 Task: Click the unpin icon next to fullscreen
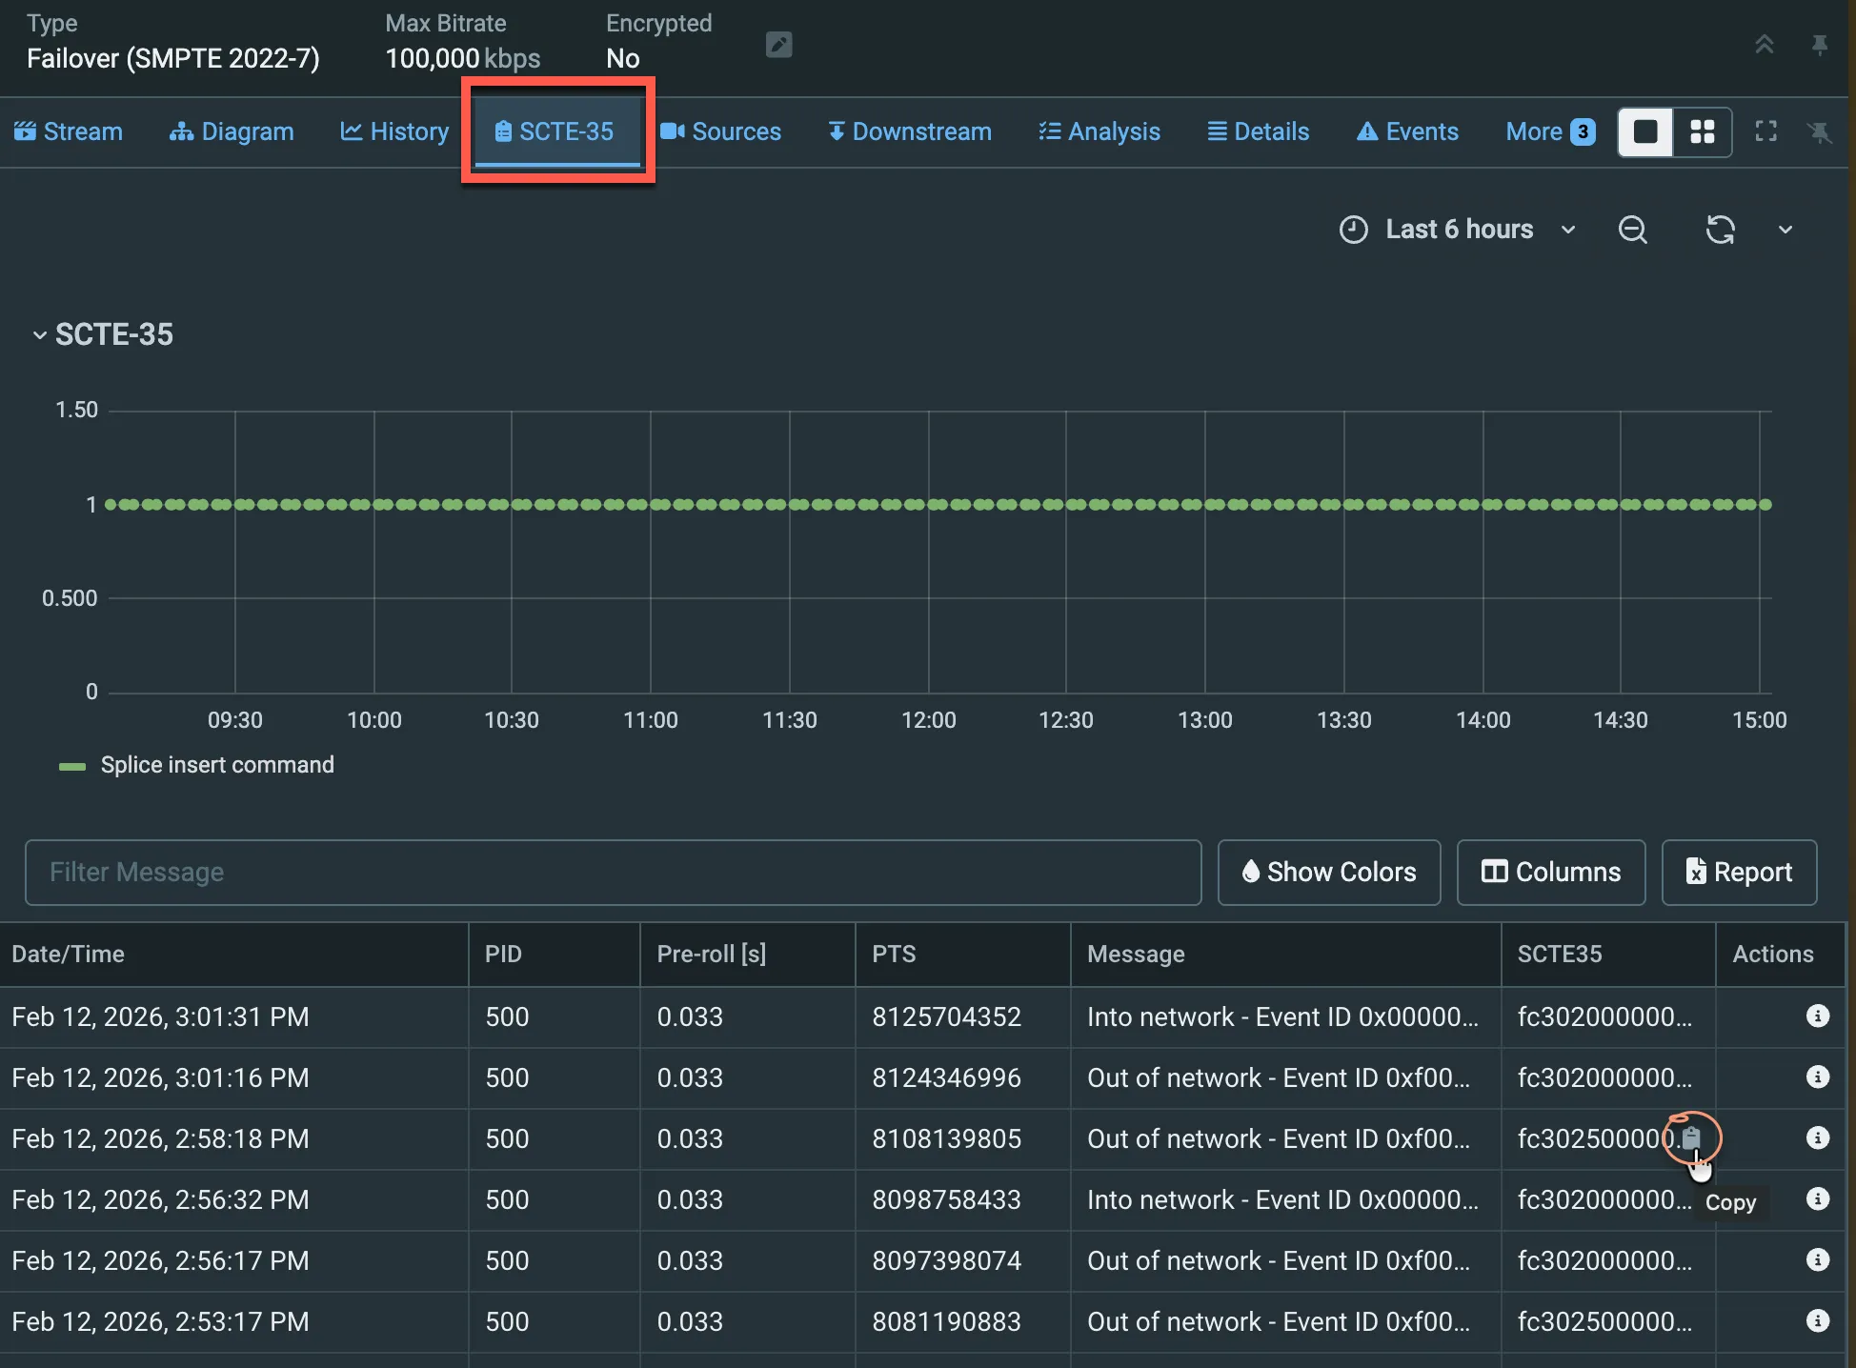click(1820, 131)
